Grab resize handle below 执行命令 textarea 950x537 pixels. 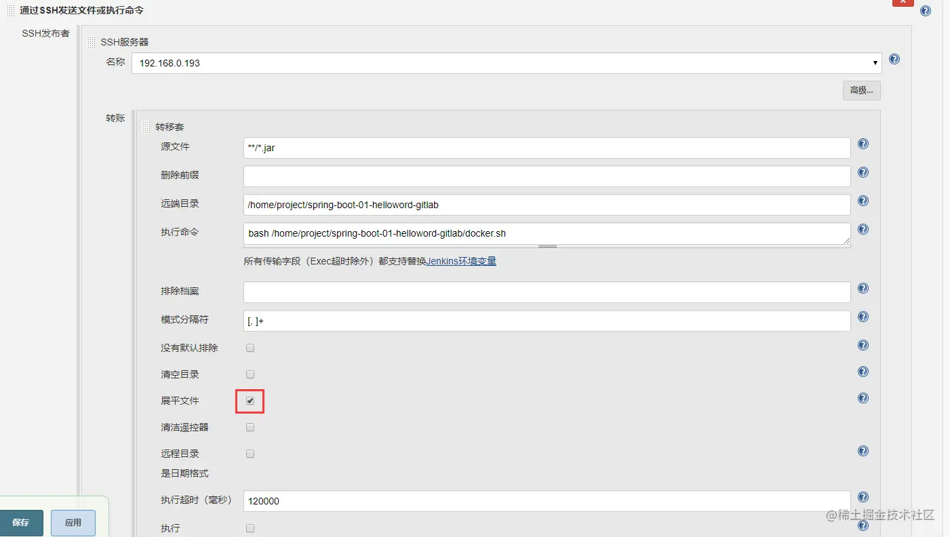[x=547, y=247]
